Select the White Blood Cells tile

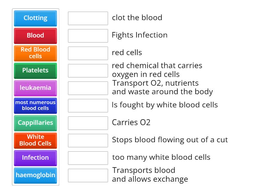coord(35,140)
